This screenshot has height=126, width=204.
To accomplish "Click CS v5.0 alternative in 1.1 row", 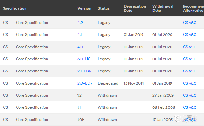I will click(190, 107).
